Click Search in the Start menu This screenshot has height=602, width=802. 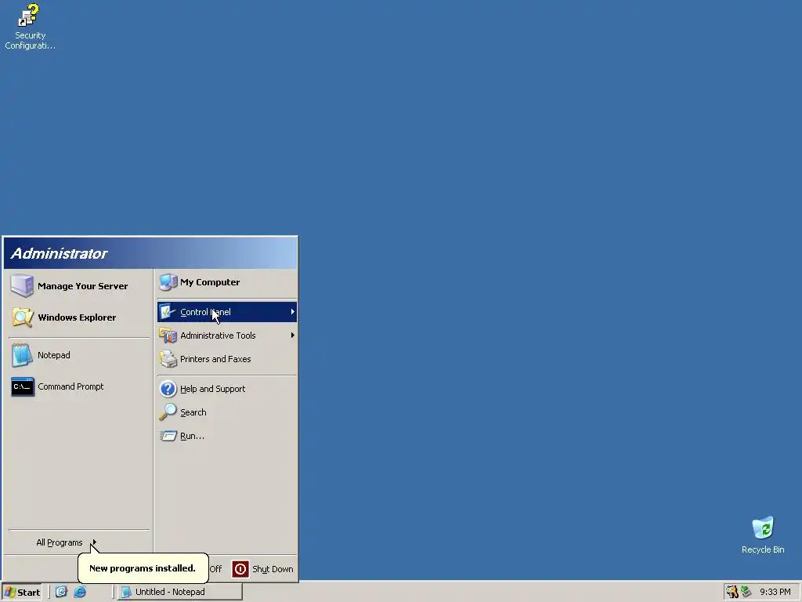227,412
